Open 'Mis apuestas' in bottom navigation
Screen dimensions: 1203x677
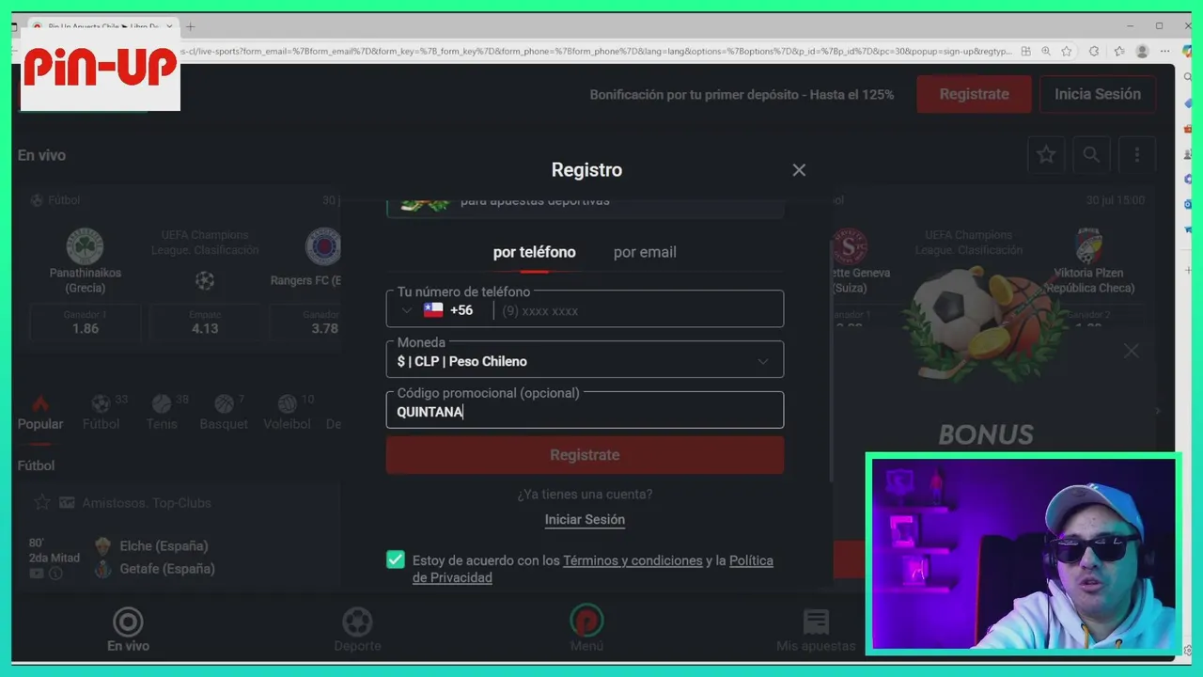pos(816,629)
